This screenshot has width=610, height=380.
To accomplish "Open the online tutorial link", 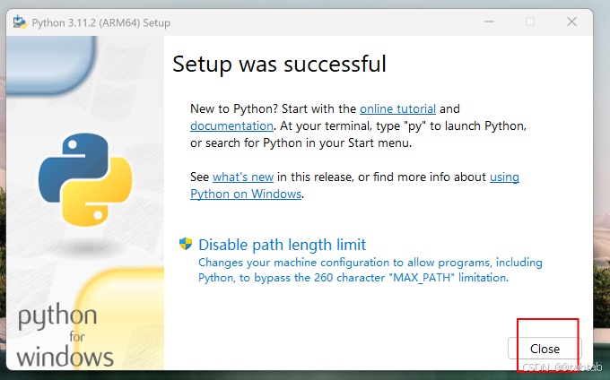I will (397, 108).
